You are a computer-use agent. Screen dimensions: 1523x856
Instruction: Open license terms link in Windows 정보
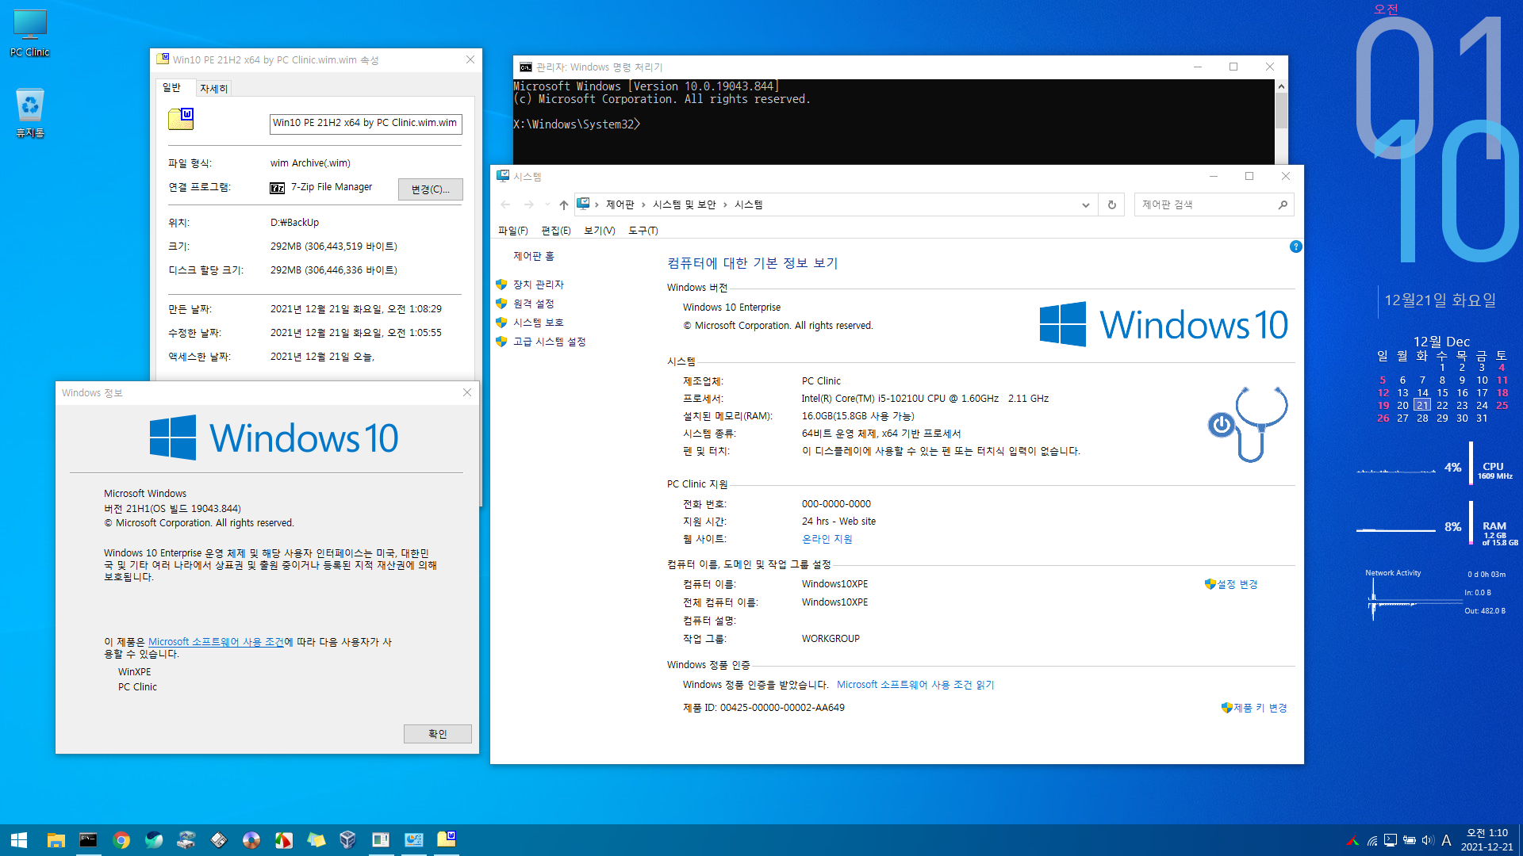[x=216, y=642]
